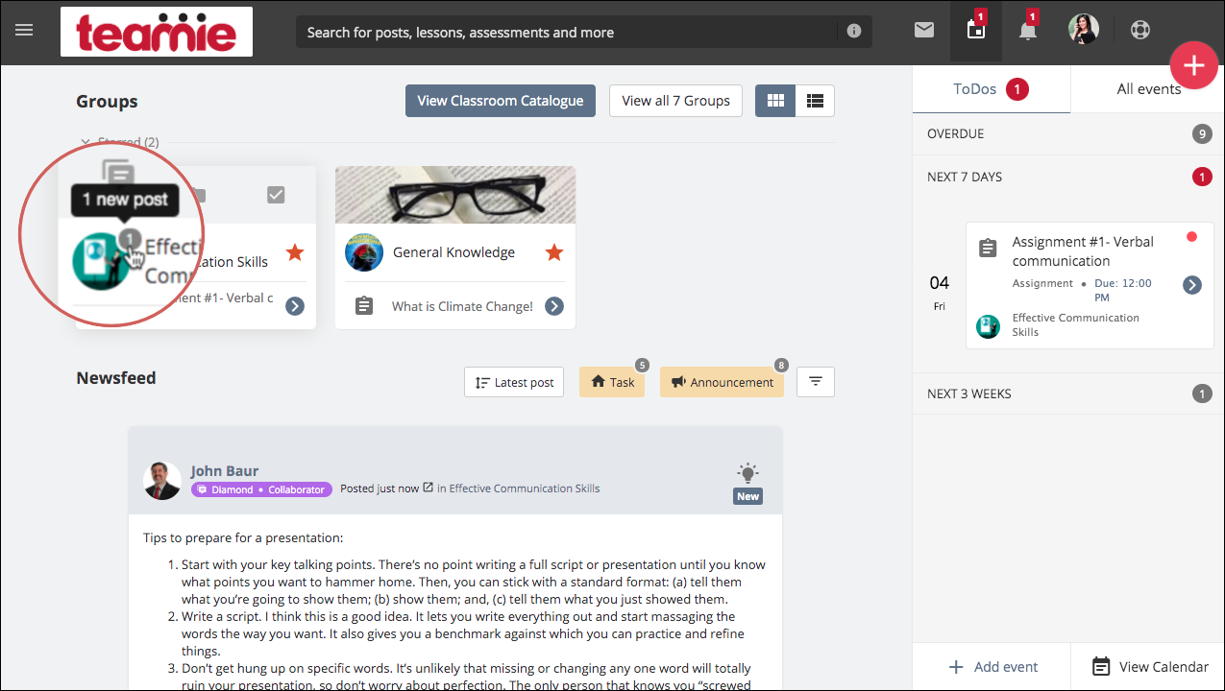Click the General Knowledge glasses cover image
The image size is (1225, 691).
click(x=455, y=195)
